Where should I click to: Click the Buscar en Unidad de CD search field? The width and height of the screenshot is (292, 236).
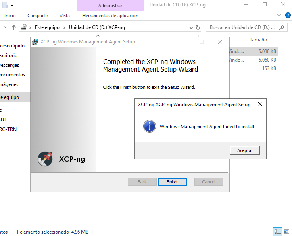pos(244,27)
